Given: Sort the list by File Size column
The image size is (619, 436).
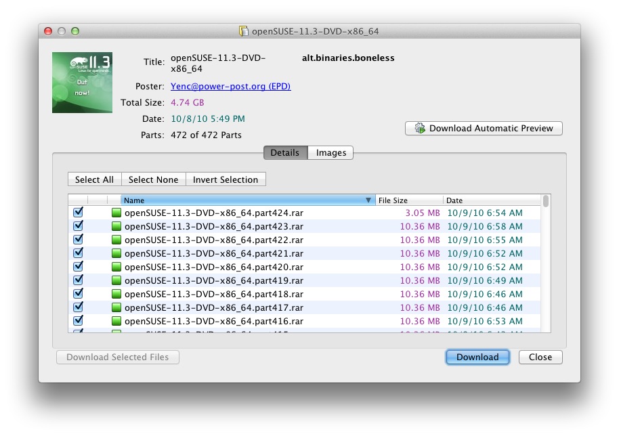Looking at the screenshot, I should coord(409,200).
